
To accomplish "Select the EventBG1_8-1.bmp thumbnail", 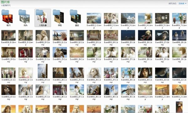I will point(8,35).
